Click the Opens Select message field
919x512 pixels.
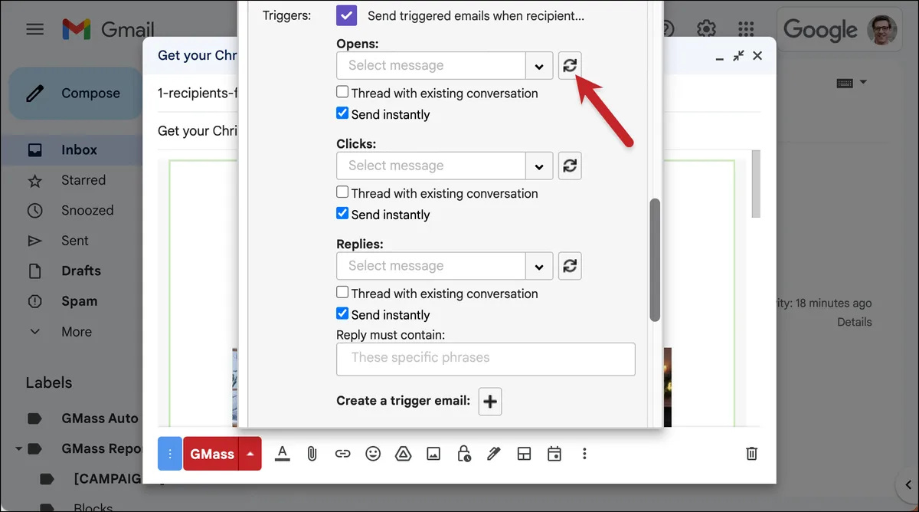pos(431,65)
